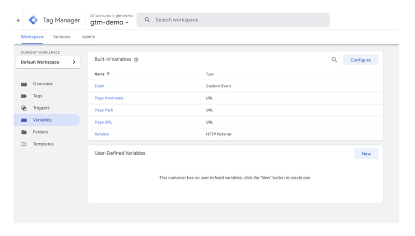The width and height of the screenshot is (415, 236).
Task: Click the Configure button
Action: (361, 60)
